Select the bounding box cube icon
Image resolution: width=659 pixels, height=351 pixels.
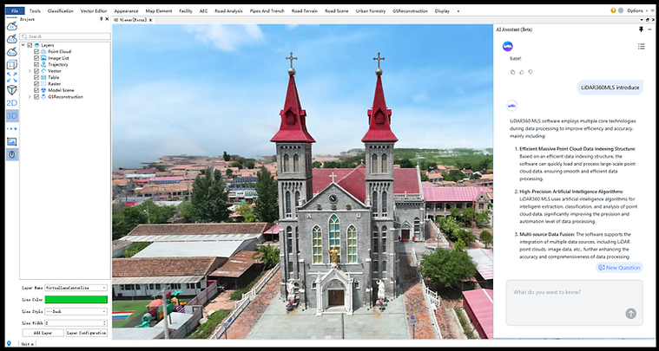click(x=12, y=64)
